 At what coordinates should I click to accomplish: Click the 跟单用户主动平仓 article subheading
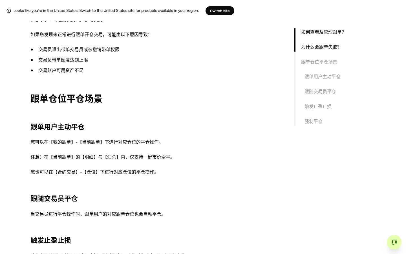58,127
